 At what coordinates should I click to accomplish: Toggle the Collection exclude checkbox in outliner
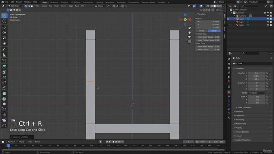pyautogui.click(x=265, y=13)
